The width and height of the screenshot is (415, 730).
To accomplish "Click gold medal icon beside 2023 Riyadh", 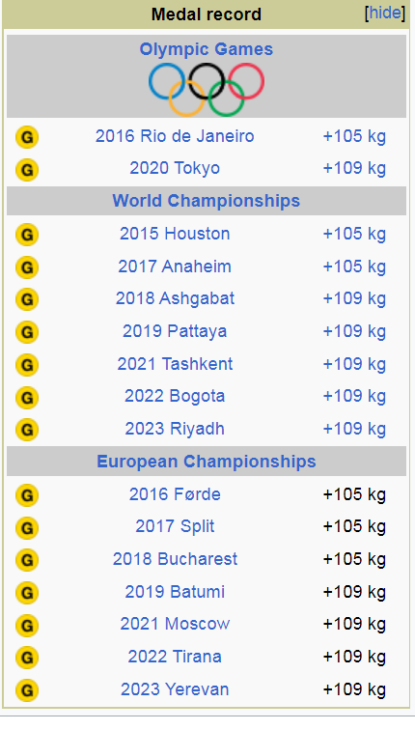I will coord(27,430).
